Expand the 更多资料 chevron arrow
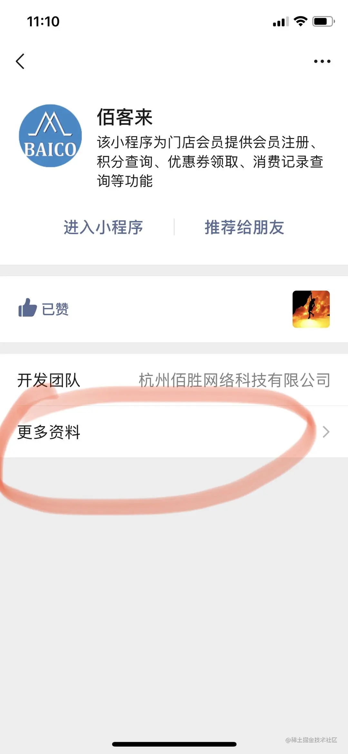This screenshot has width=348, height=754. point(326,432)
